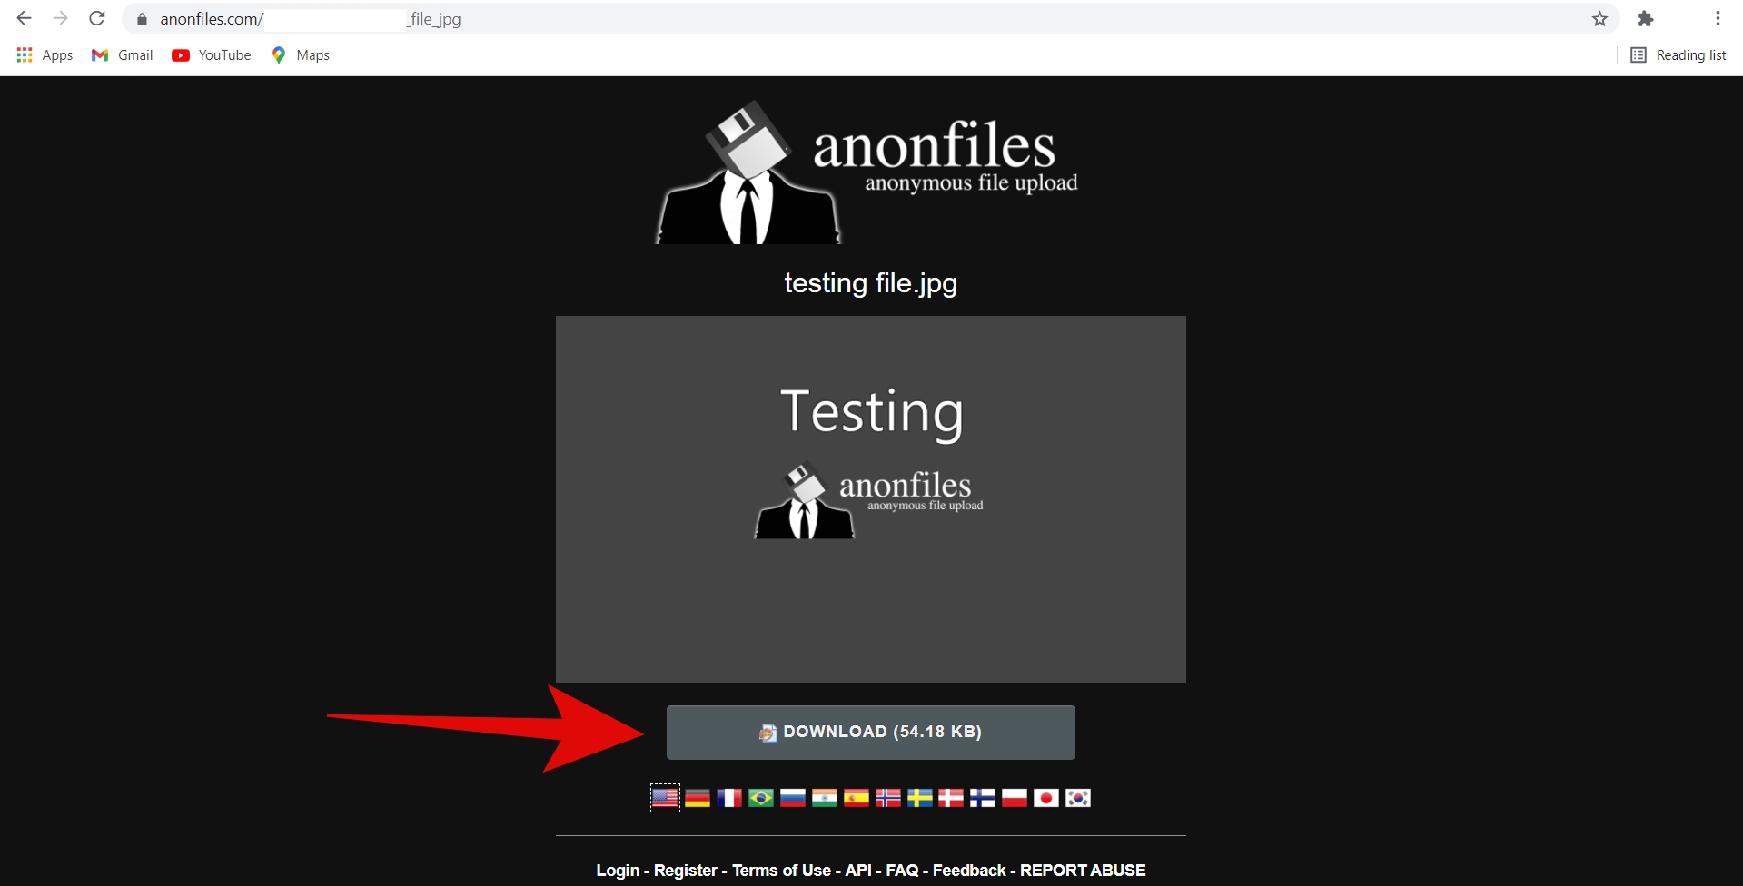Open the Terms of Use link
Image resolution: width=1743 pixels, height=886 pixels.
781,871
